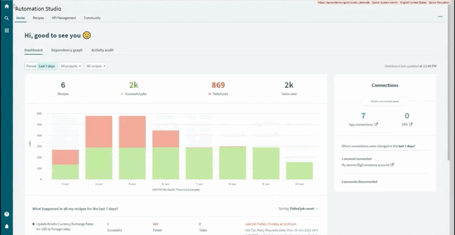This screenshot has width=455, height=235.
Task: Open OPA external link icon
Action: coord(411,125)
